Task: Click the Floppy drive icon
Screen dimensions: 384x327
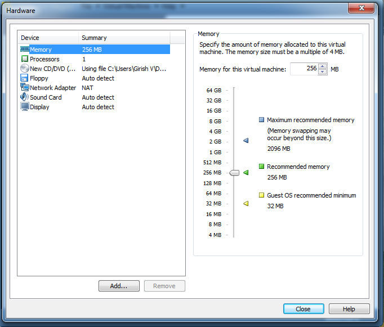Action: pyautogui.click(x=25, y=78)
